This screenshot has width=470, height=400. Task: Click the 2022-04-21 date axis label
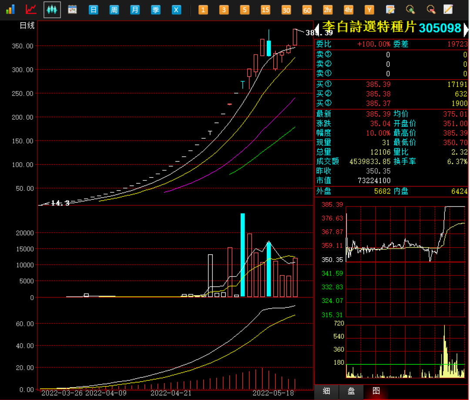171,393
